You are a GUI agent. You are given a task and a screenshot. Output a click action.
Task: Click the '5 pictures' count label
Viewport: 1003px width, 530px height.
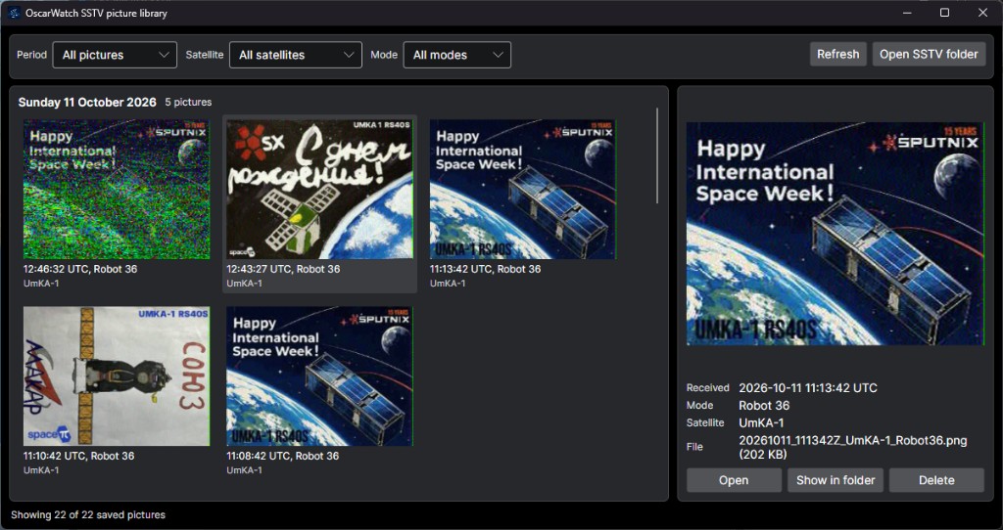(x=188, y=102)
